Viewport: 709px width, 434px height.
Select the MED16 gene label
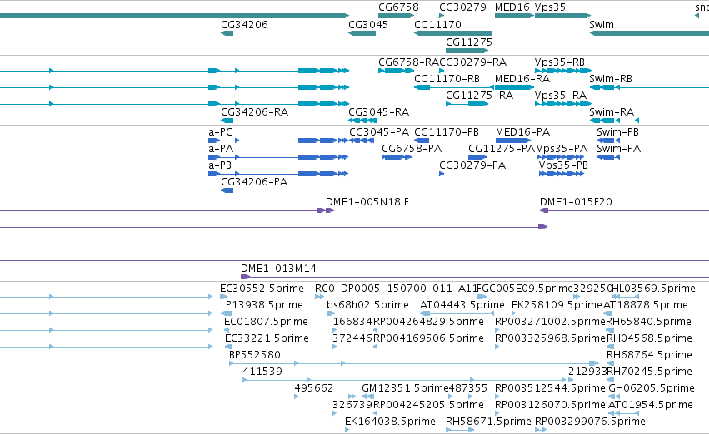click(512, 7)
